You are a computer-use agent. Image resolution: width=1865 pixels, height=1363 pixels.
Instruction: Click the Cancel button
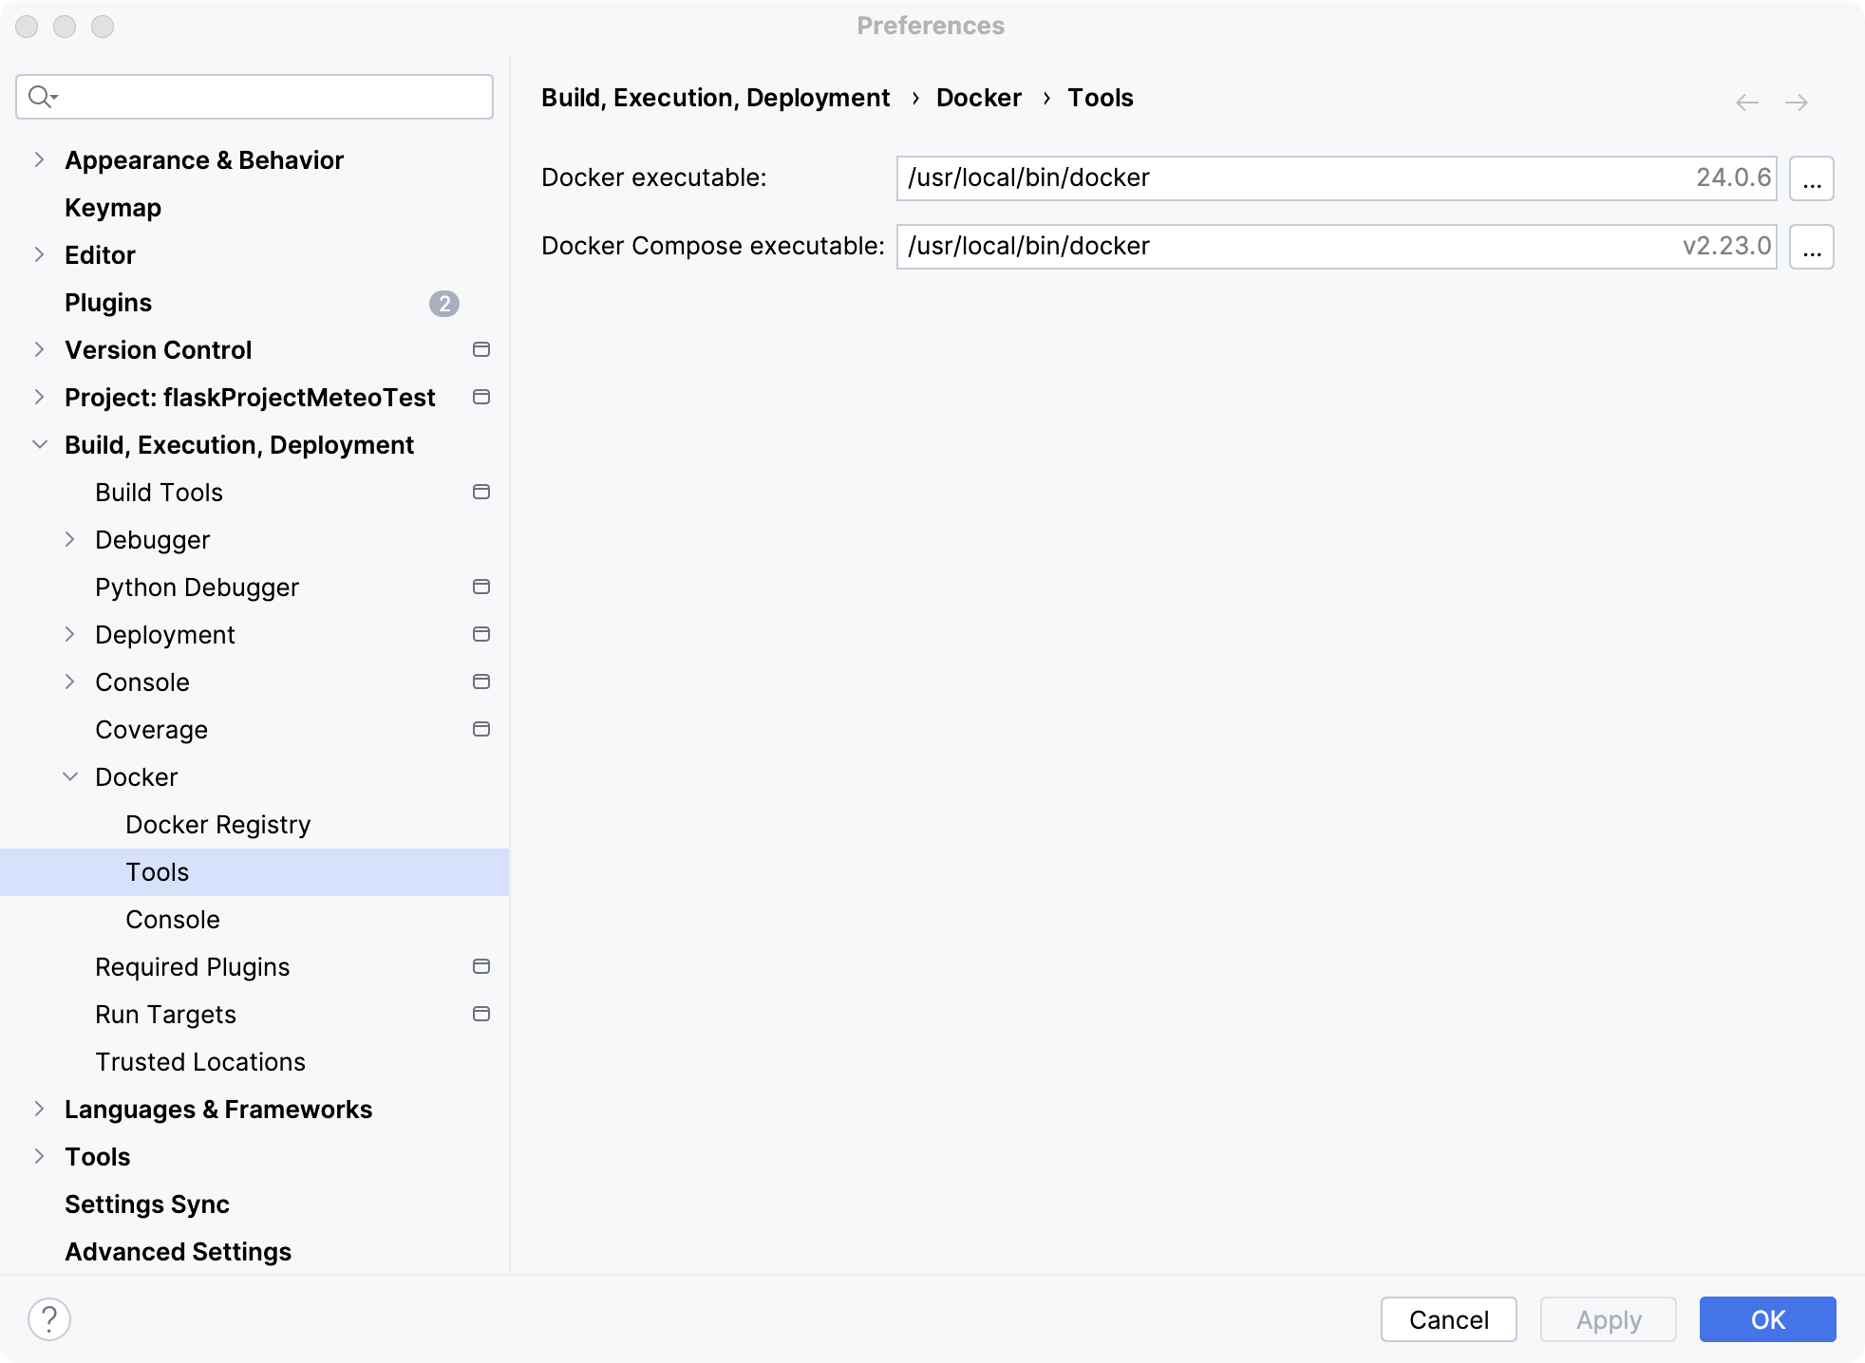1448,1319
